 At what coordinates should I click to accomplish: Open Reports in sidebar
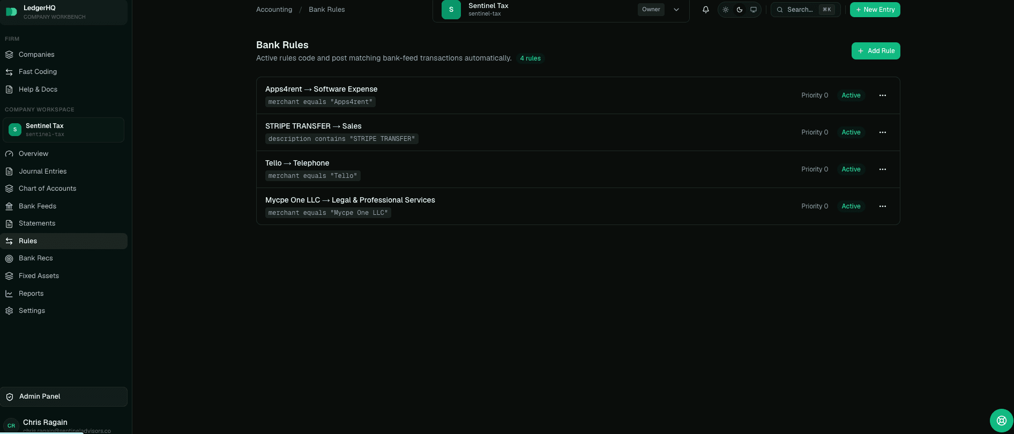[x=64, y=294]
